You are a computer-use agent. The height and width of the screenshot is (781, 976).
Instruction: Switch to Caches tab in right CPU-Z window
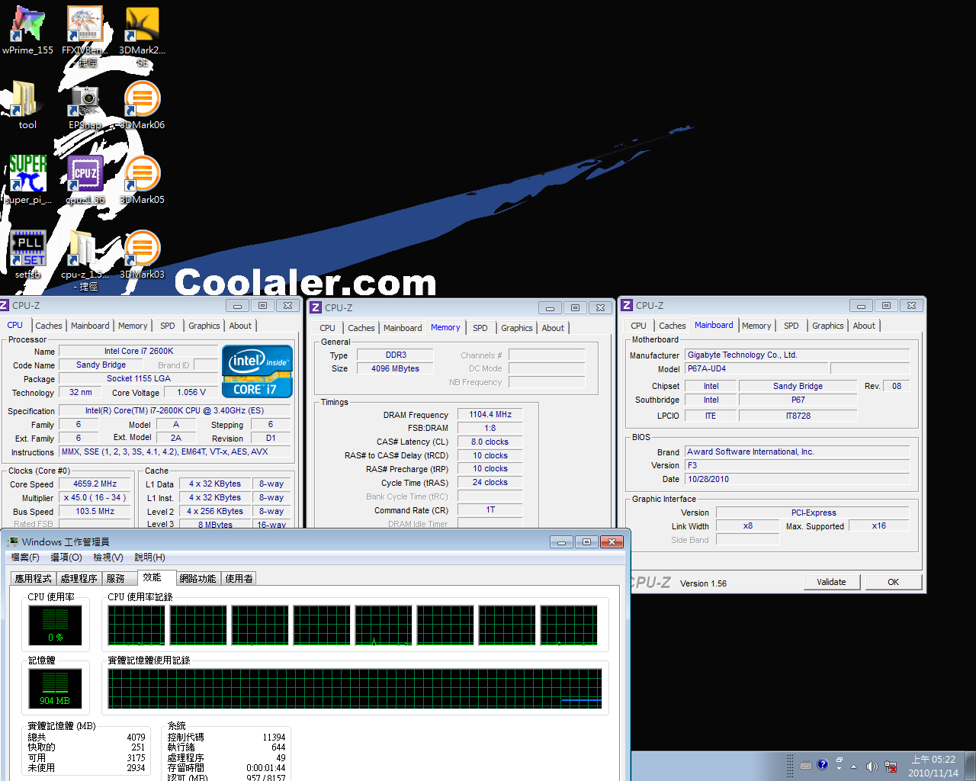pyautogui.click(x=673, y=326)
